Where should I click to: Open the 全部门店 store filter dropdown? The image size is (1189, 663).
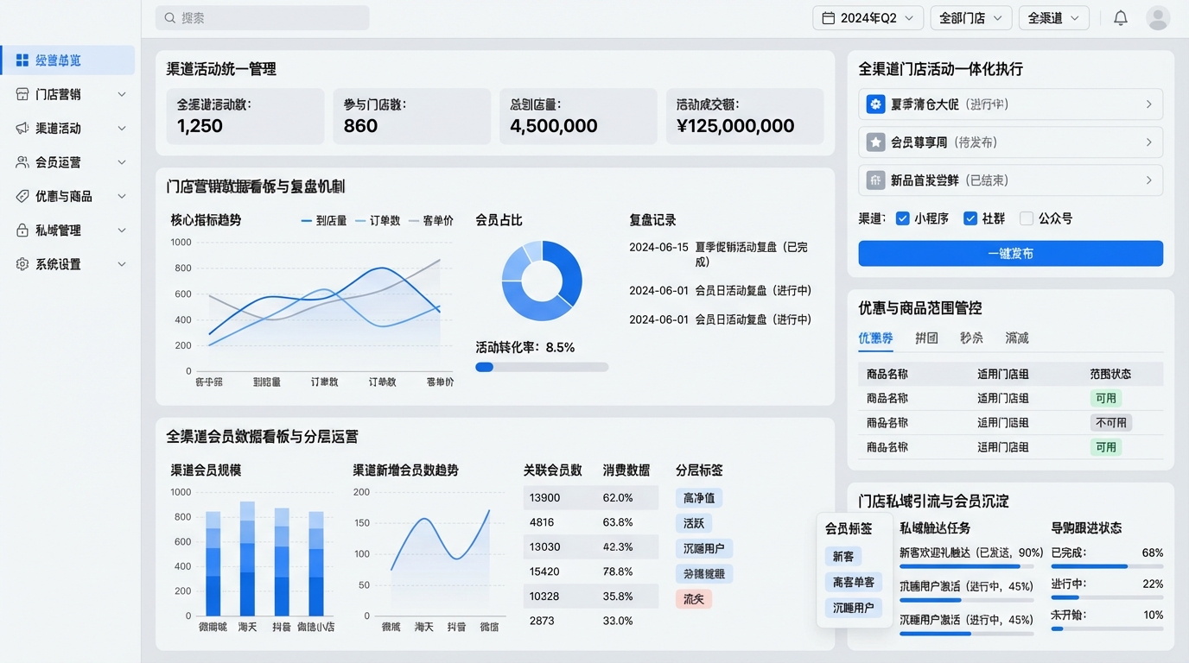970,18
